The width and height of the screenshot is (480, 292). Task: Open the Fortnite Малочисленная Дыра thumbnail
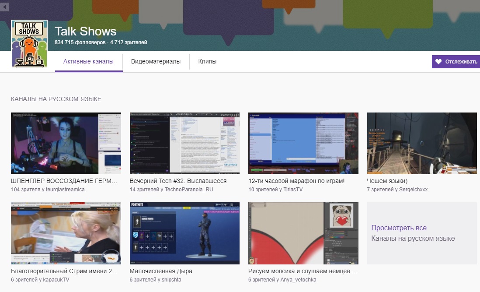pos(184,233)
